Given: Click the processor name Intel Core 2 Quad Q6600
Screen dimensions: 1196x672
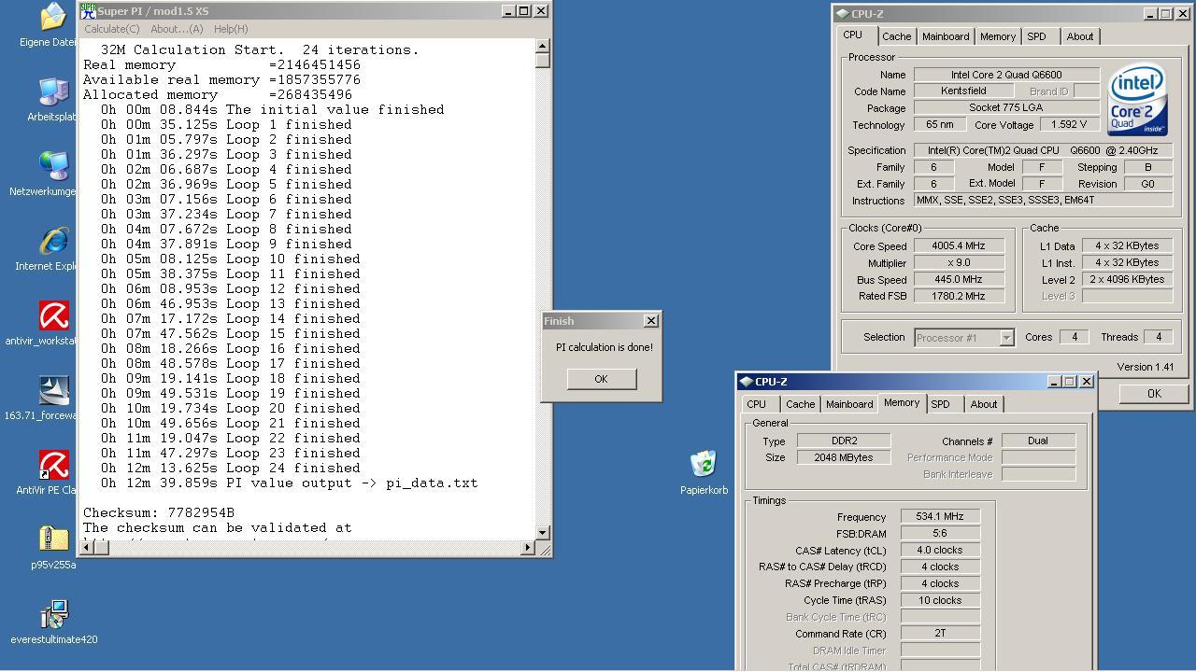Looking at the screenshot, I should (x=1006, y=75).
